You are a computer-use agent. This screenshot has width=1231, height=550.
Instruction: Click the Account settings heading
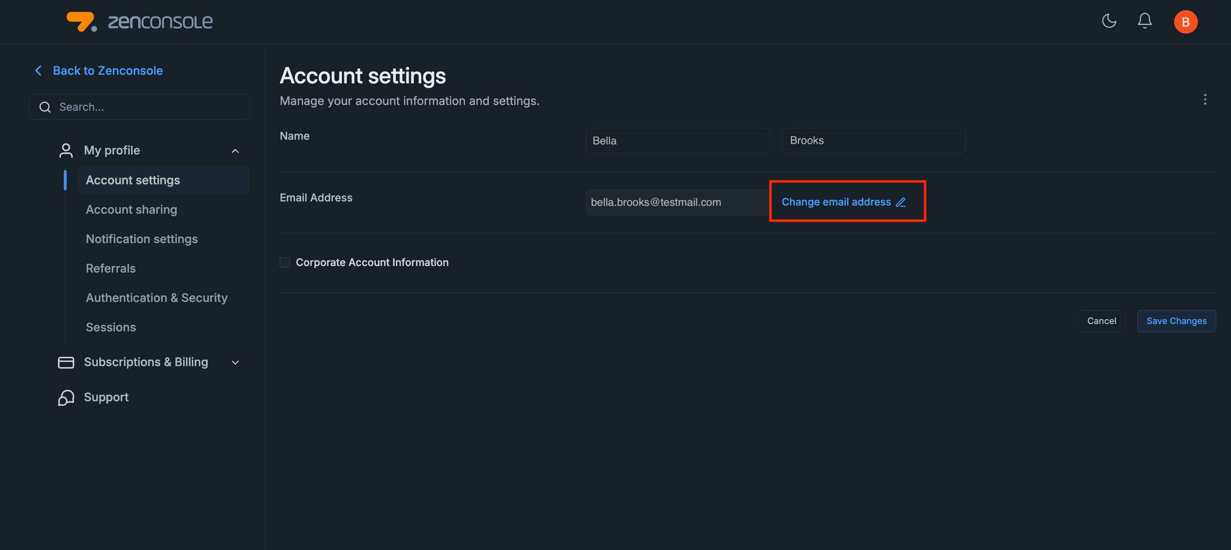[x=363, y=76]
